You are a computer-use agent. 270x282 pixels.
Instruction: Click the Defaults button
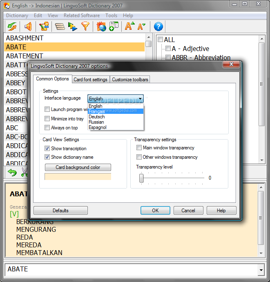61,211
